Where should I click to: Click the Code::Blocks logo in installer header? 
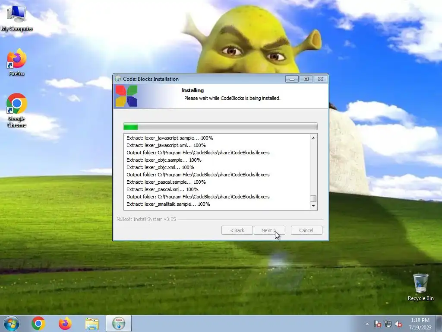pos(126,96)
